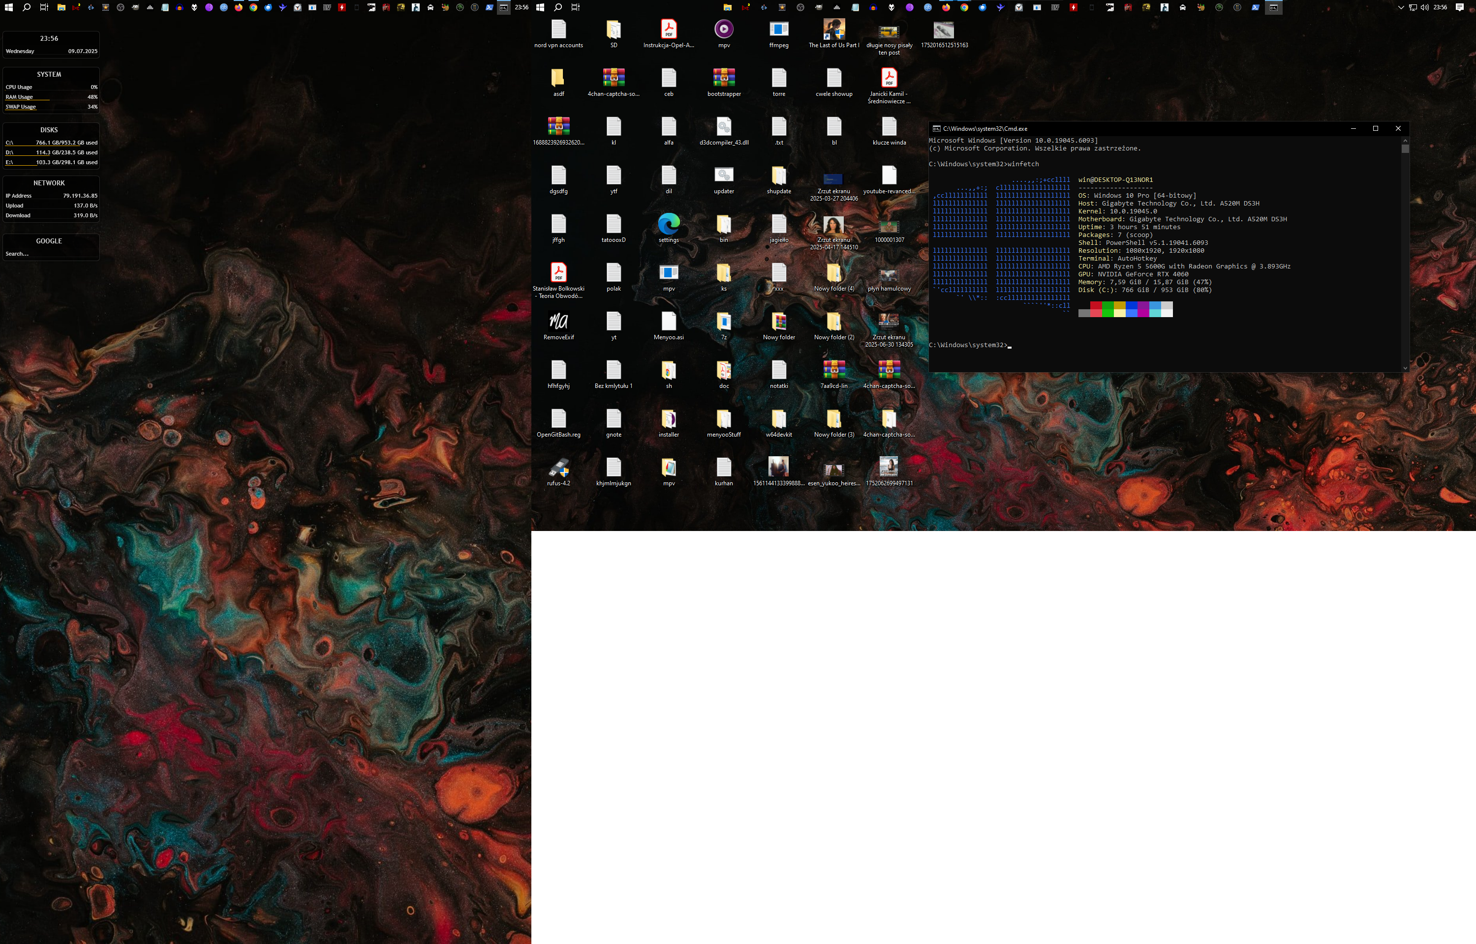Click the Cmd.exe scrollbar up arrow

point(1405,141)
